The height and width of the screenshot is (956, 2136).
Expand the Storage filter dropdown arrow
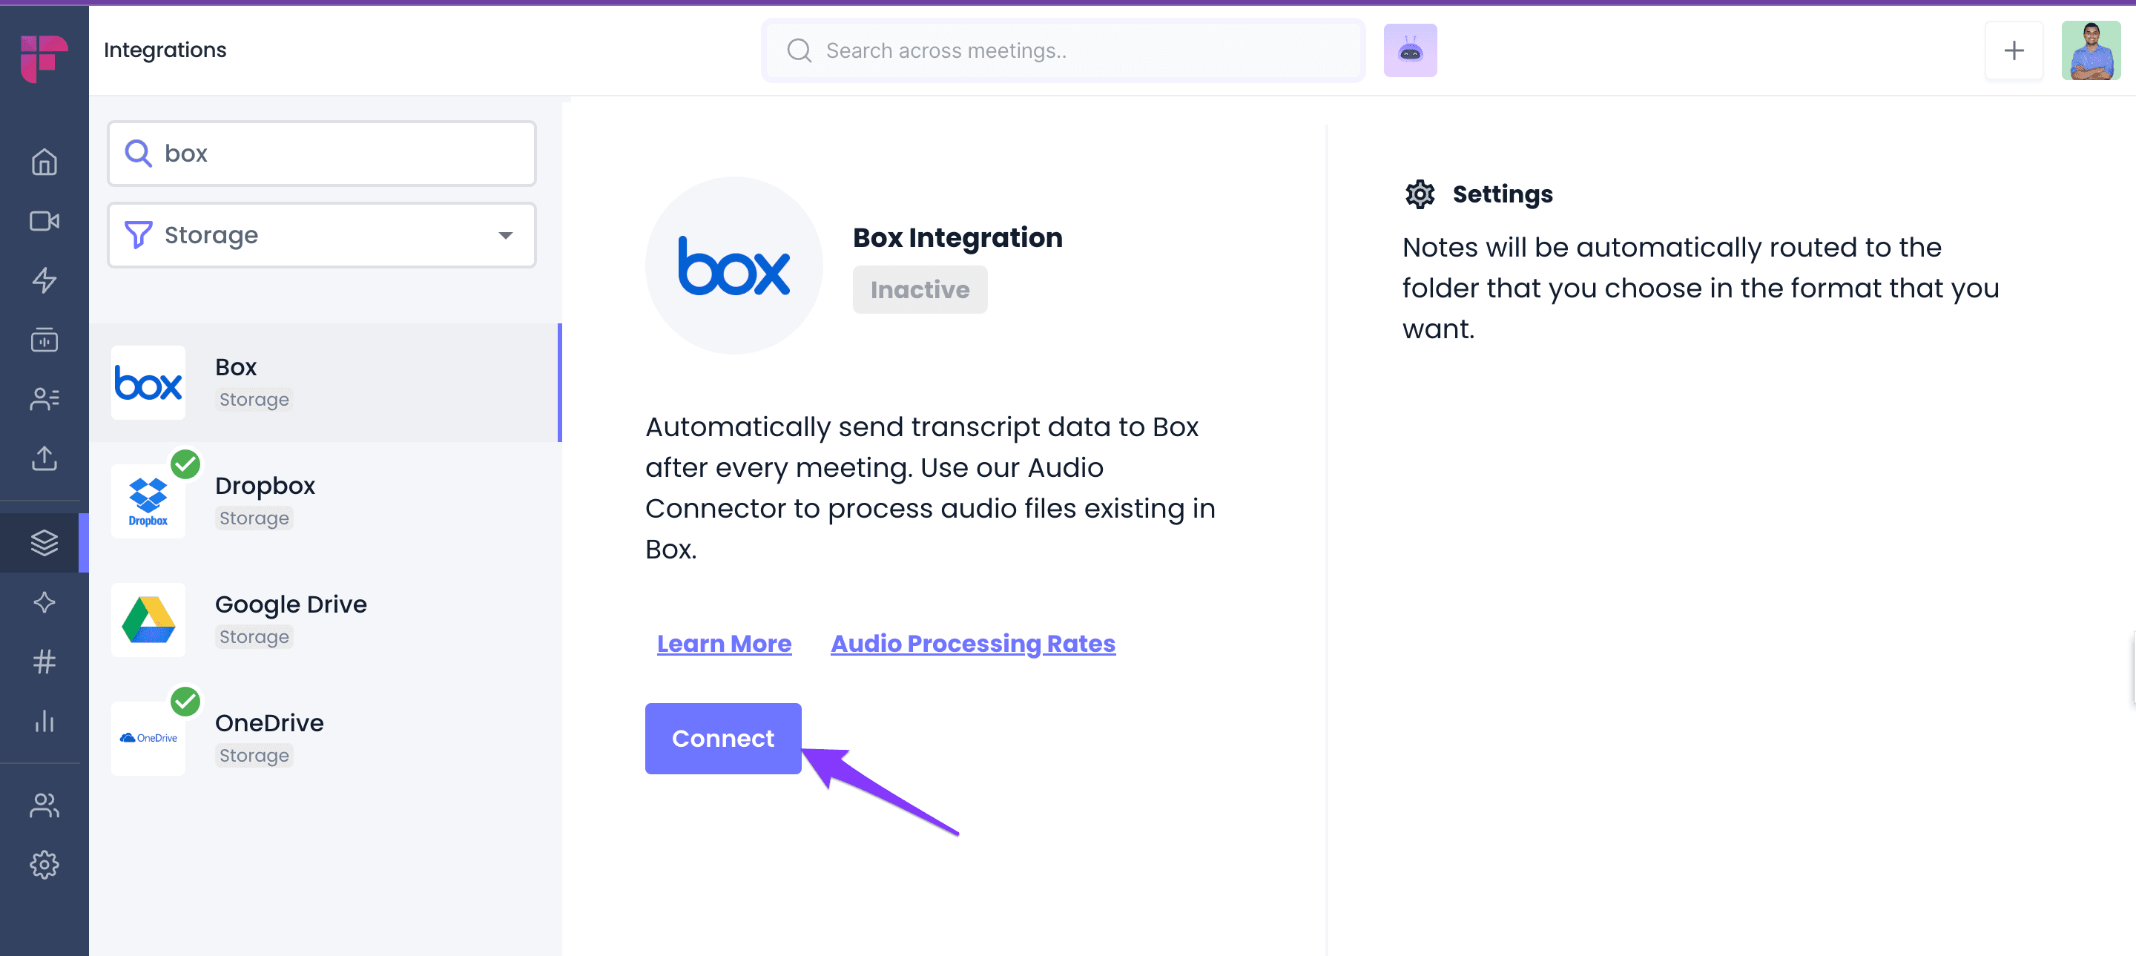point(505,235)
